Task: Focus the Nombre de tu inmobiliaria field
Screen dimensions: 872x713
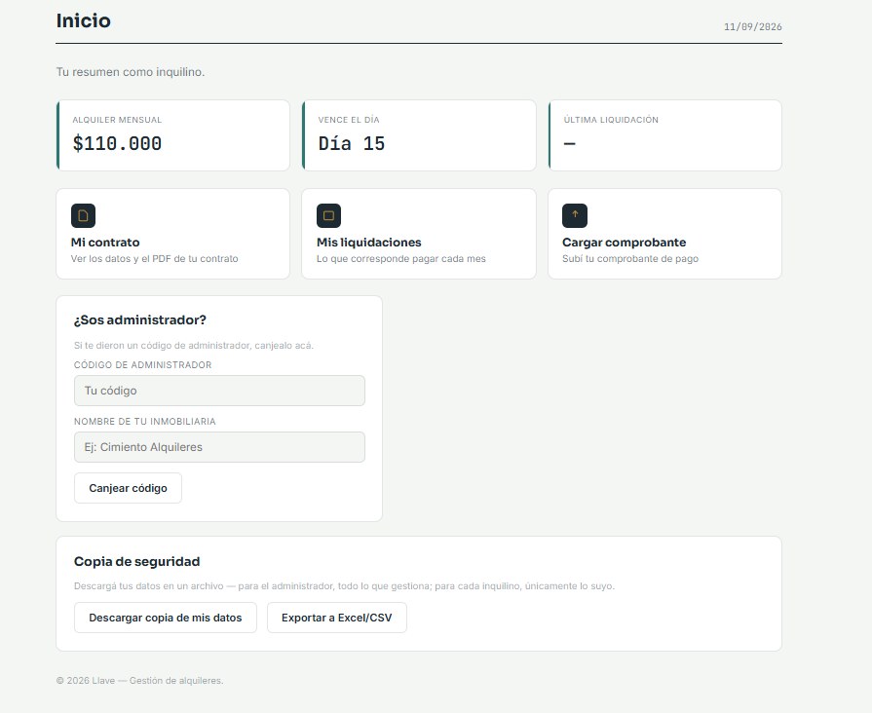Action: (x=219, y=447)
